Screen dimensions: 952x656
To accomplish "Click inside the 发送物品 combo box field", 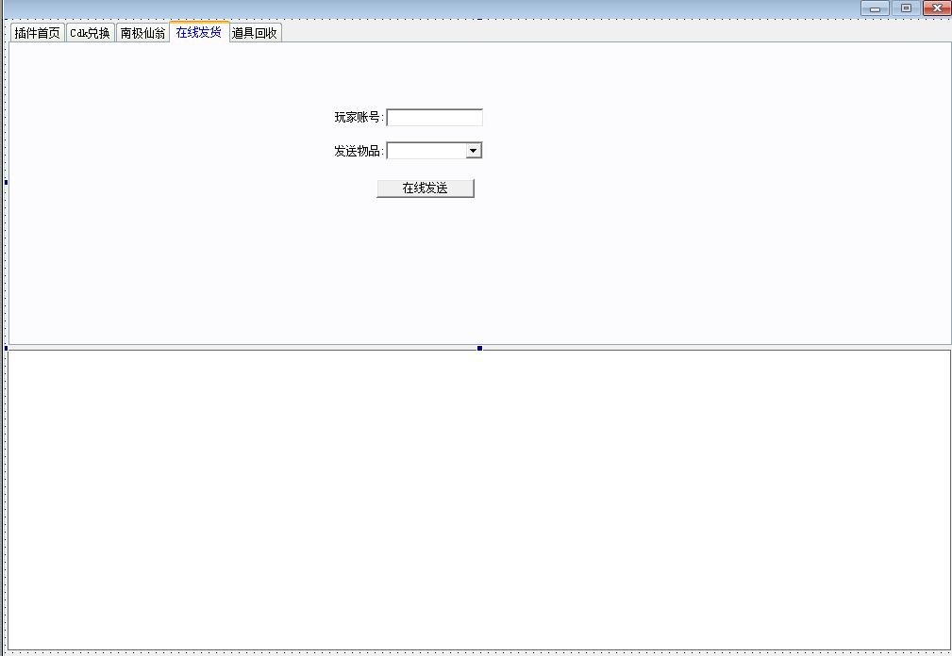I will coord(426,151).
